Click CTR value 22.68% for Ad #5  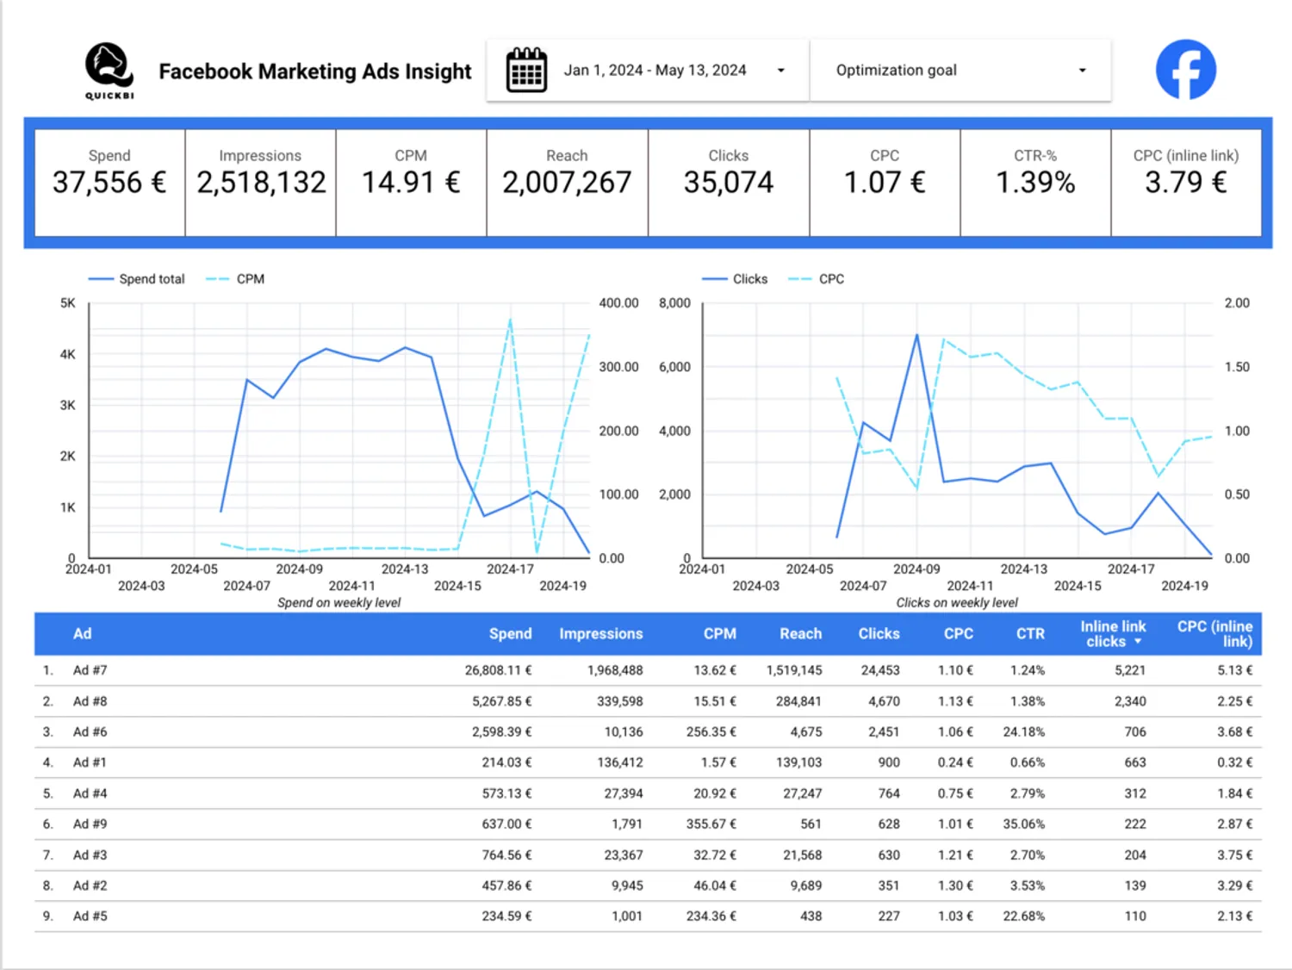coord(1023,917)
